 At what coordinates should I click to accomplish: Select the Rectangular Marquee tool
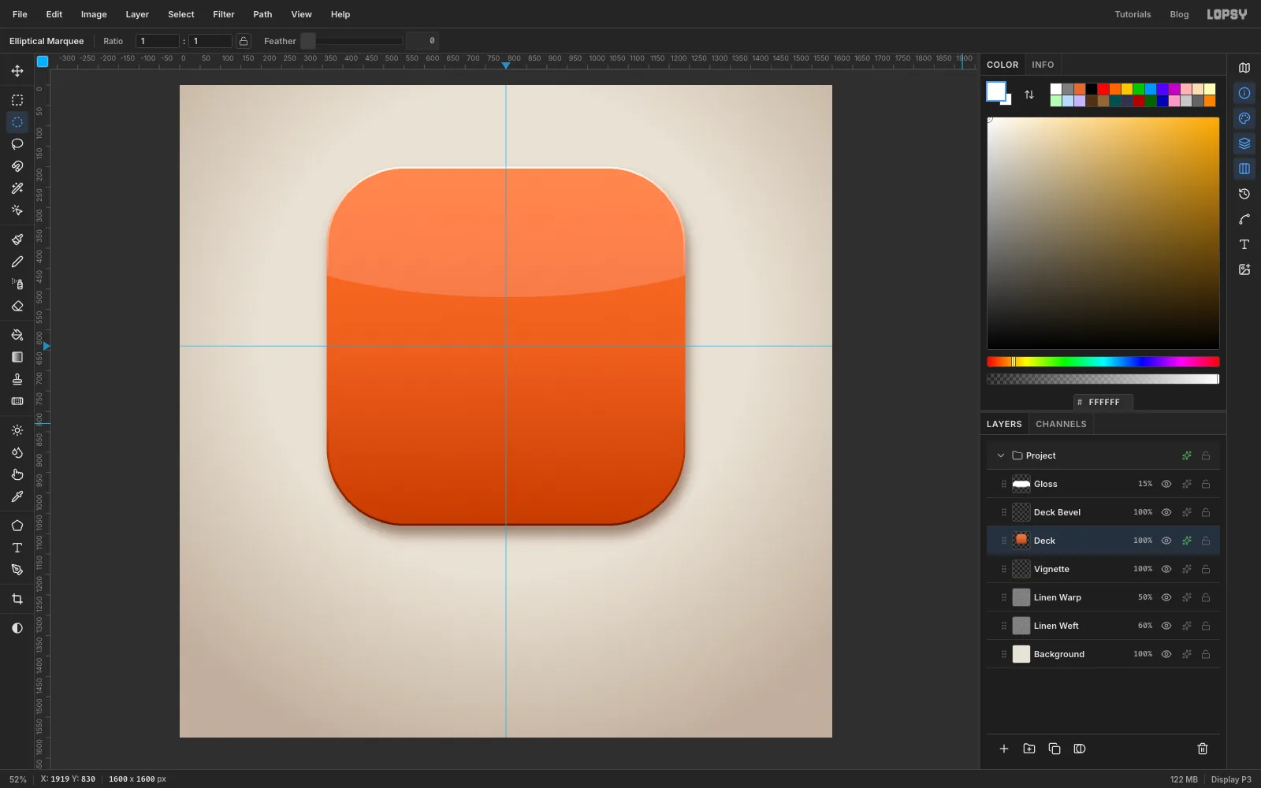coord(17,100)
